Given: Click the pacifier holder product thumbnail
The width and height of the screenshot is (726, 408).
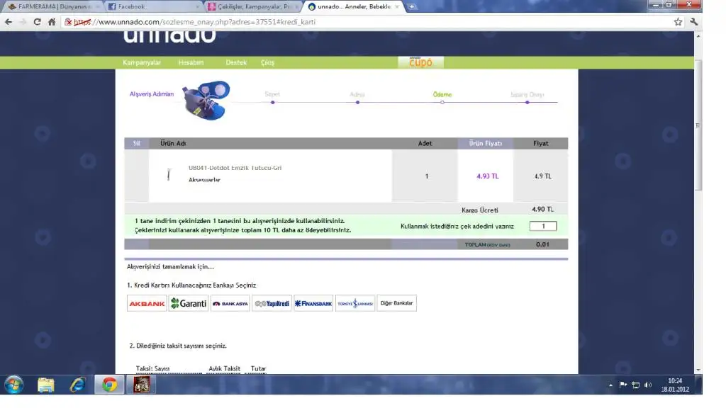Looking at the screenshot, I should tap(169, 174).
